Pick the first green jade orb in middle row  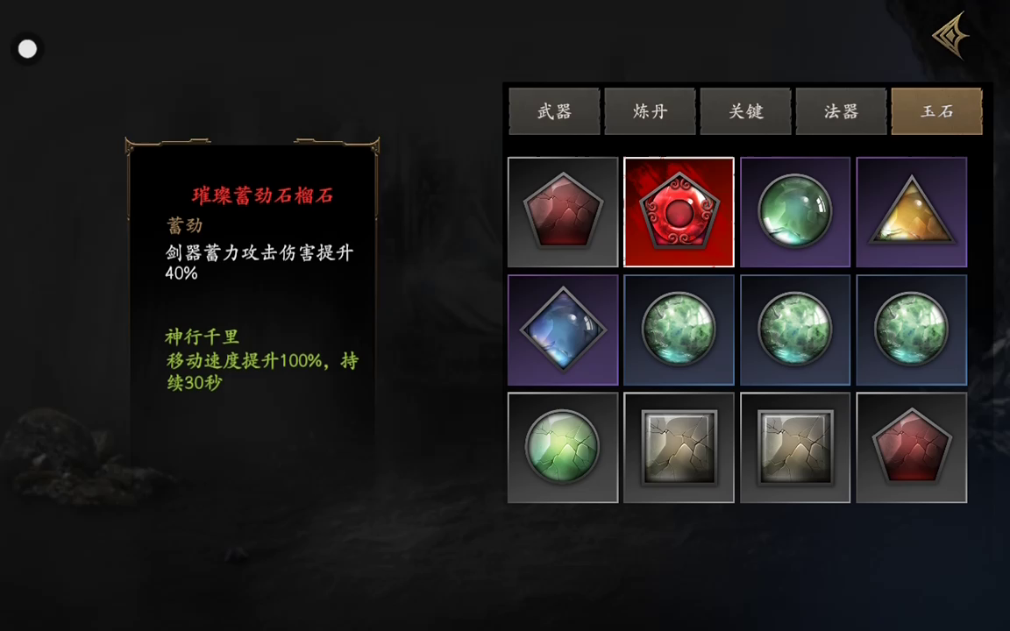(679, 330)
